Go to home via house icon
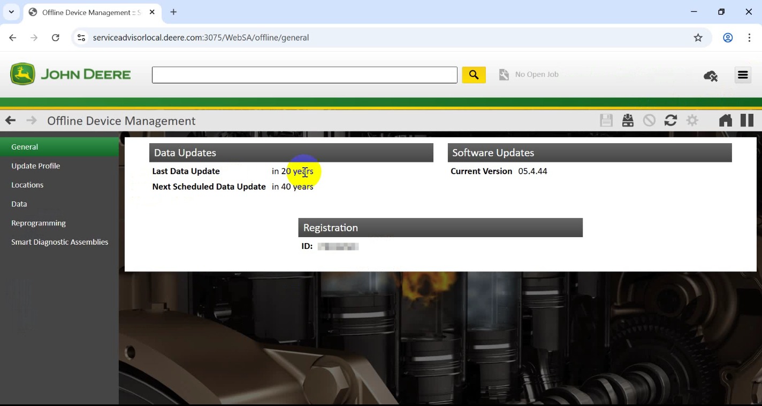This screenshot has height=406, width=762. click(725, 121)
